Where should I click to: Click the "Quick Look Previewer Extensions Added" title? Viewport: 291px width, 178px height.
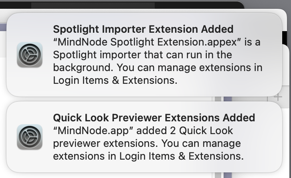pyautogui.click(x=154, y=118)
